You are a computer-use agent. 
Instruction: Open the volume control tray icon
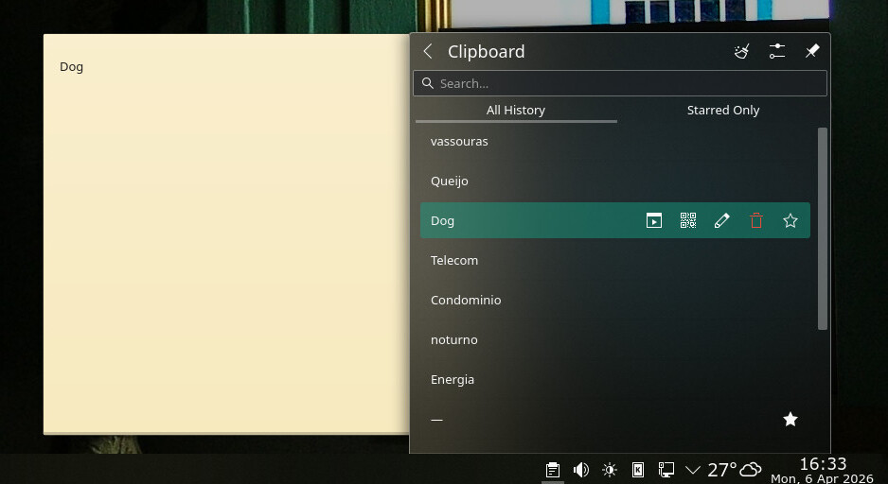pyautogui.click(x=581, y=470)
